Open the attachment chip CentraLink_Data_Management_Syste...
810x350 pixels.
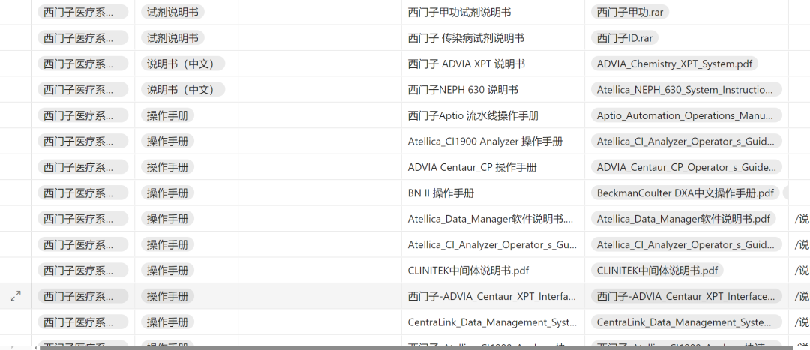click(686, 322)
